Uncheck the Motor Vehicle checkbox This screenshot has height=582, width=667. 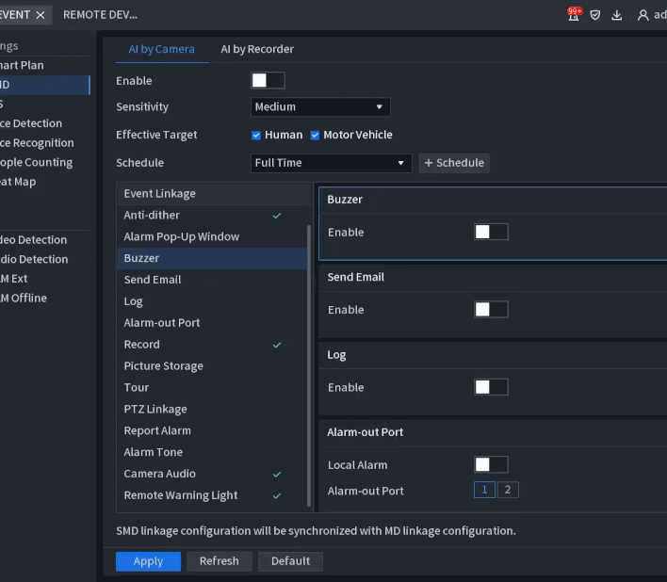(316, 135)
